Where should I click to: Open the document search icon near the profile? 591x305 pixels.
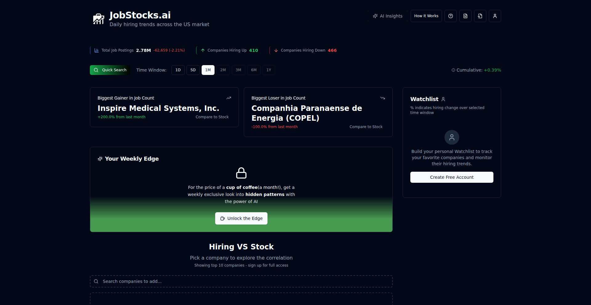(480, 16)
